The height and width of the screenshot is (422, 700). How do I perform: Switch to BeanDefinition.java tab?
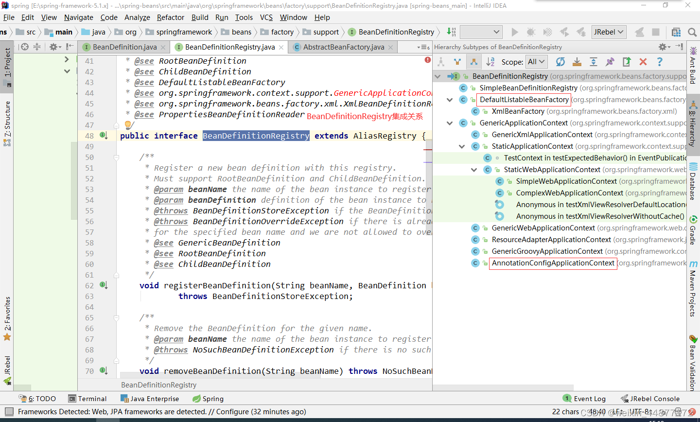124,47
